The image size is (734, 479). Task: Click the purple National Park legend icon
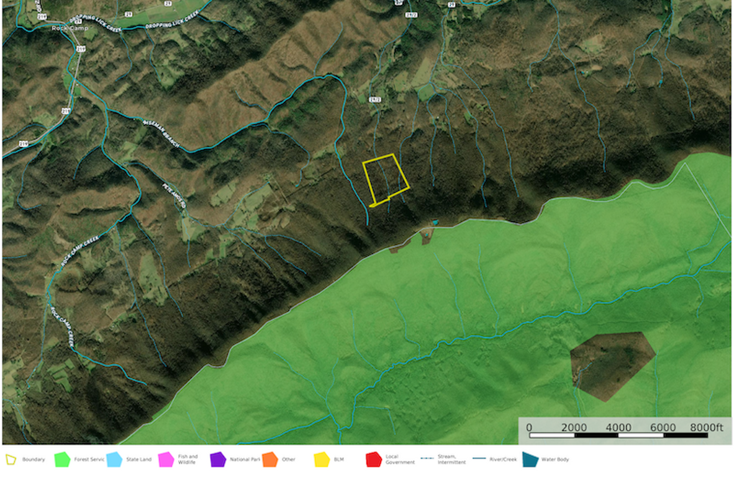click(x=217, y=460)
